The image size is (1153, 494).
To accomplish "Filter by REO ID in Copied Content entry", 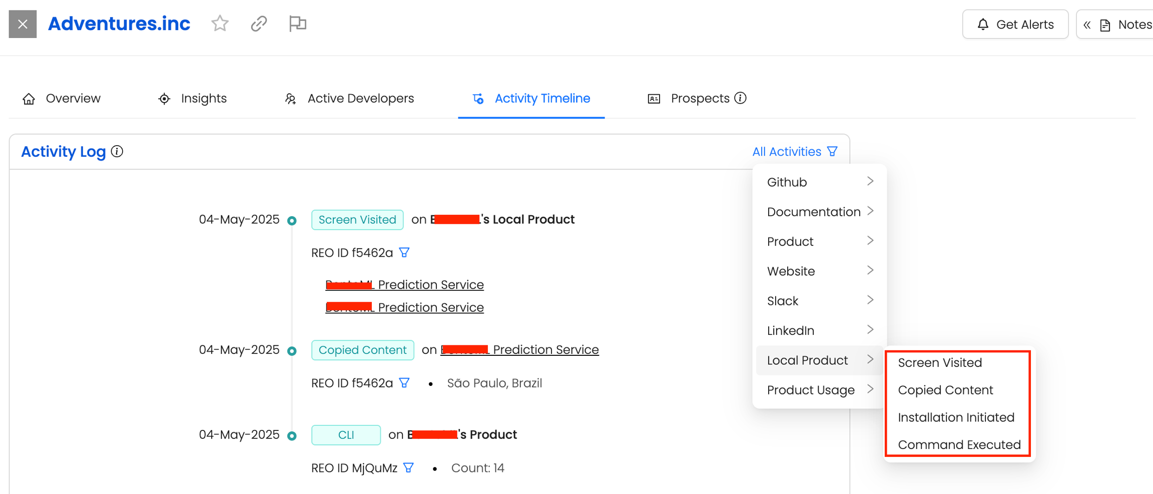I will point(404,383).
